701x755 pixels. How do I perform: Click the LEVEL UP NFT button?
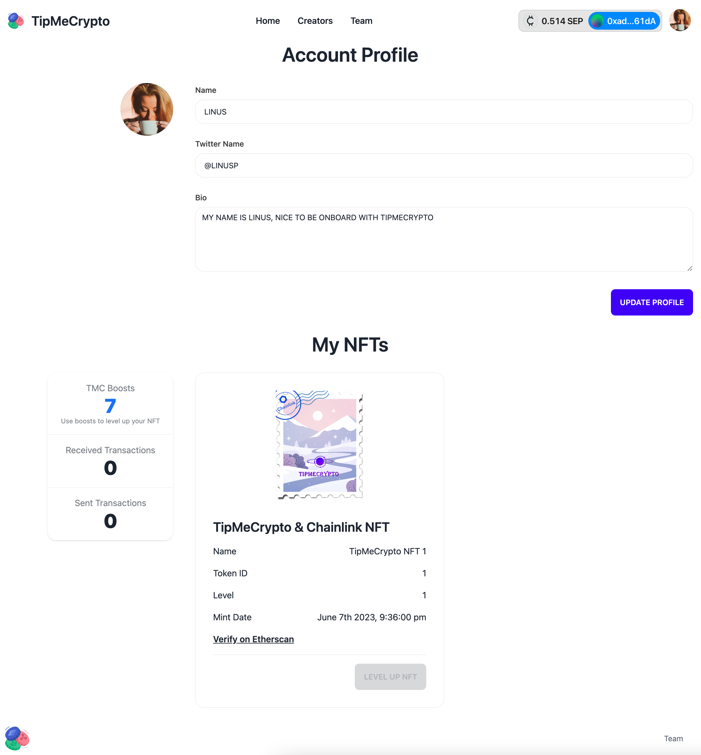[x=390, y=677]
